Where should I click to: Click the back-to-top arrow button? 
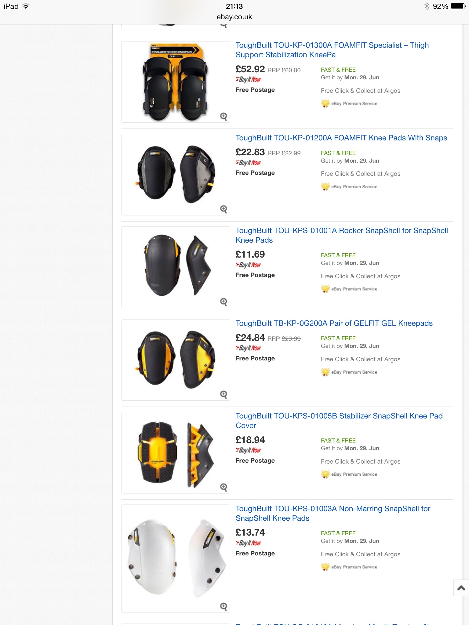(x=461, y=588)
